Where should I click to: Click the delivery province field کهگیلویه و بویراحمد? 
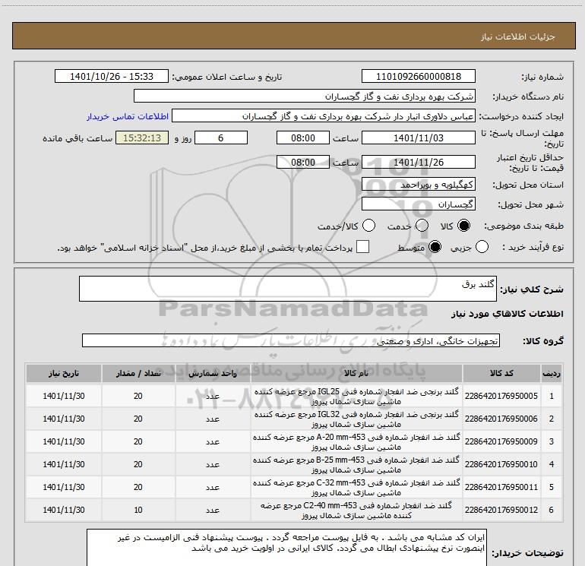coord(418,185)
